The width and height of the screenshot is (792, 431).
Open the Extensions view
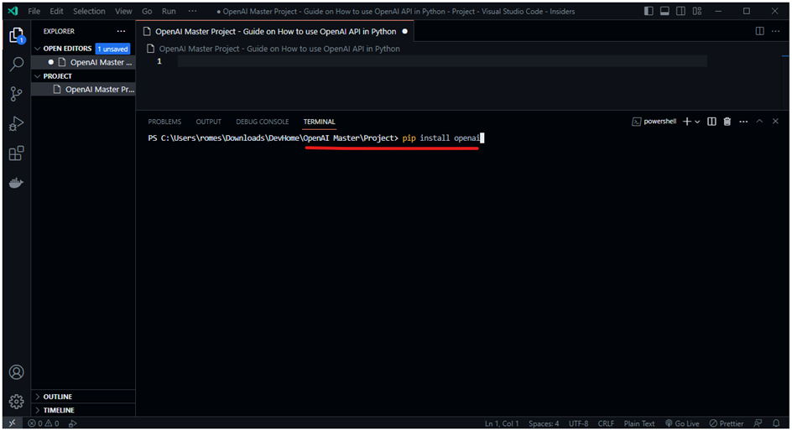[x=16, y=153]
